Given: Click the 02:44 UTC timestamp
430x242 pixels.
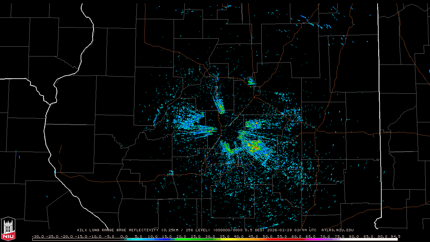Looking at the screenshot, I should point(304,230).
